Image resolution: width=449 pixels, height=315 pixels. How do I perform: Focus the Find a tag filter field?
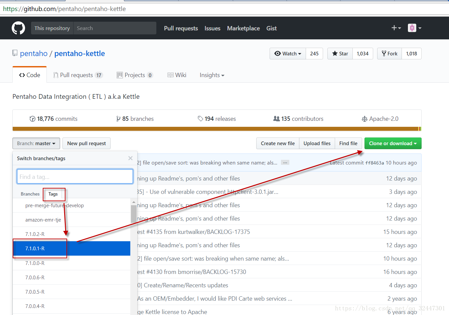click(75, 177)
